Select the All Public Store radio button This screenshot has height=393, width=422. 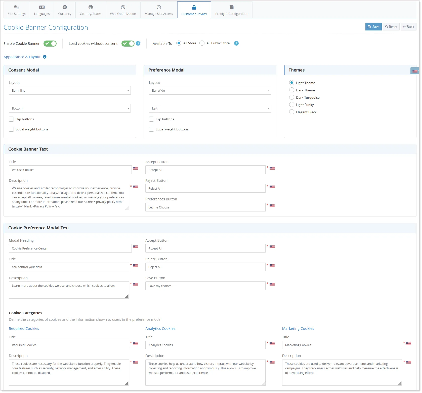pos(202,43)
